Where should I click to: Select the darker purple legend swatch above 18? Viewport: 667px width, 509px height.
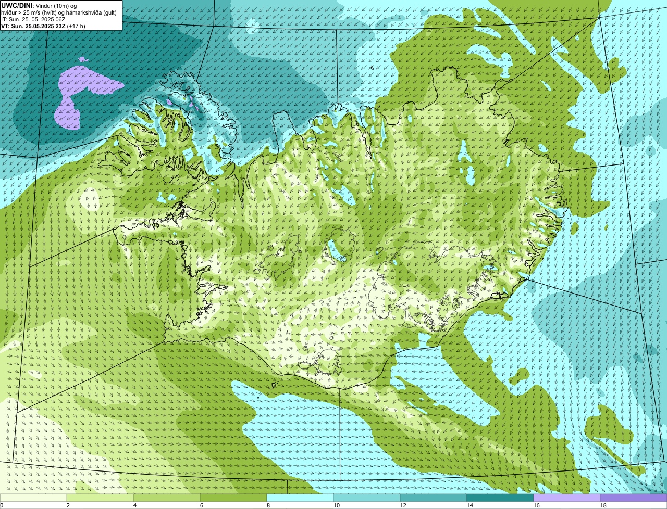coord(634,498)
